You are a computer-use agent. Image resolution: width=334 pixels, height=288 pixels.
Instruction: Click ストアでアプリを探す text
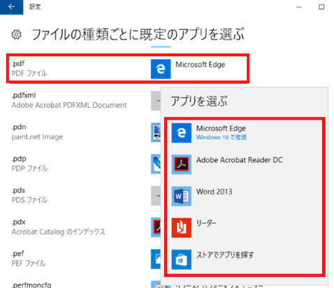point(225,255)
